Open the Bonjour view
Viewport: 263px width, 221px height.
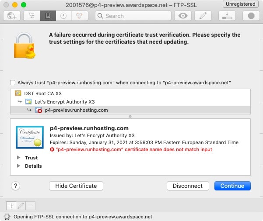coord(80,16)
